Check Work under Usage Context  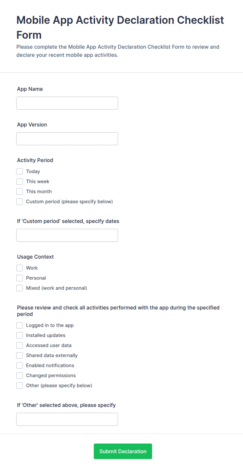[20, 268]
